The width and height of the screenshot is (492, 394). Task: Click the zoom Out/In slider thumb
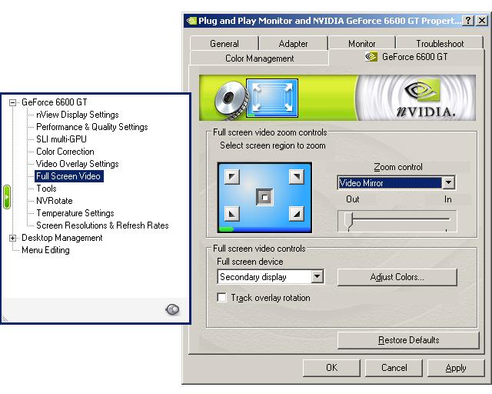(349, 222)
